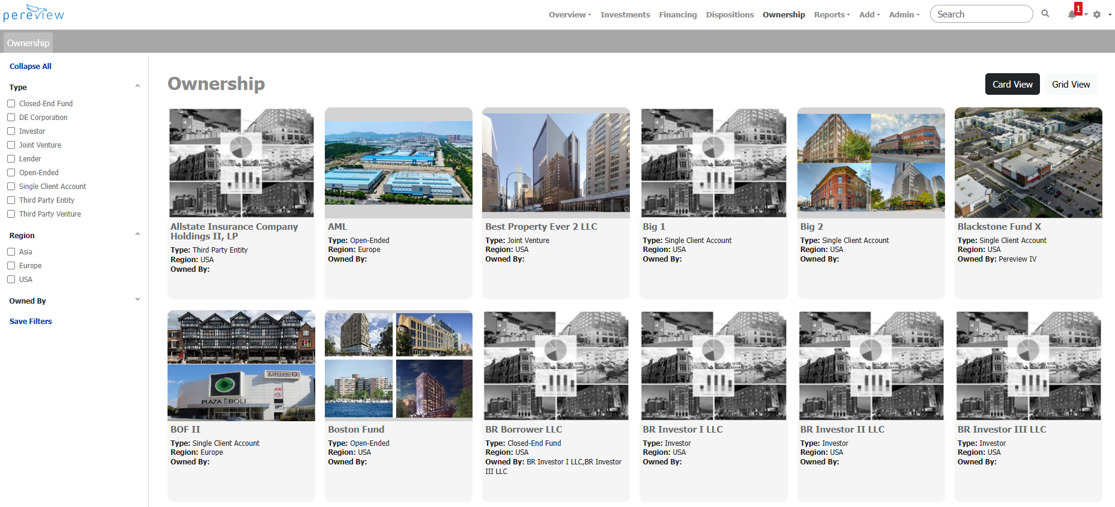The image size is (1115, 507).
Task: Open the Reports dropdown menu
Action: [832, 14]
